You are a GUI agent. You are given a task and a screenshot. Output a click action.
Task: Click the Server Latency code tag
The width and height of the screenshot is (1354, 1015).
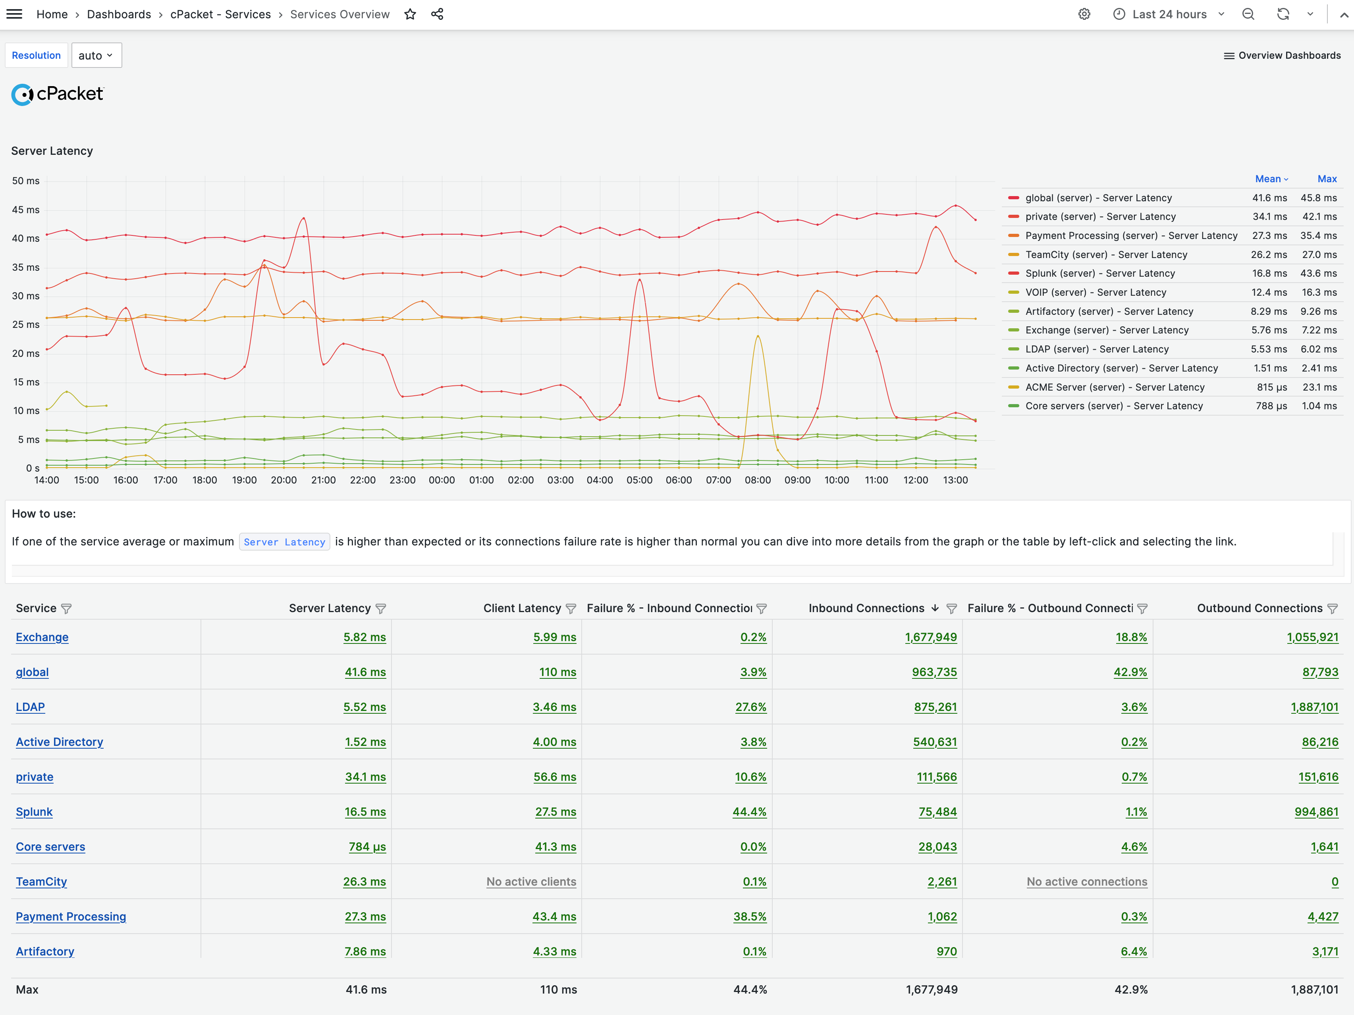(285, 542)
